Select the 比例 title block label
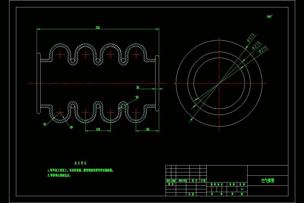Screen dimensions: 304x203 pos(242,184)
